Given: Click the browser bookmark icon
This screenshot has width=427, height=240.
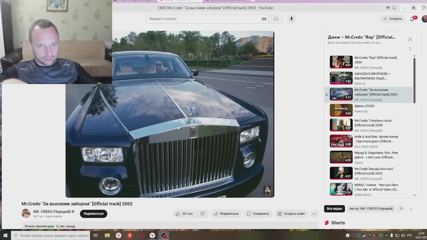Looking at the screenshot, I should 394,8.
